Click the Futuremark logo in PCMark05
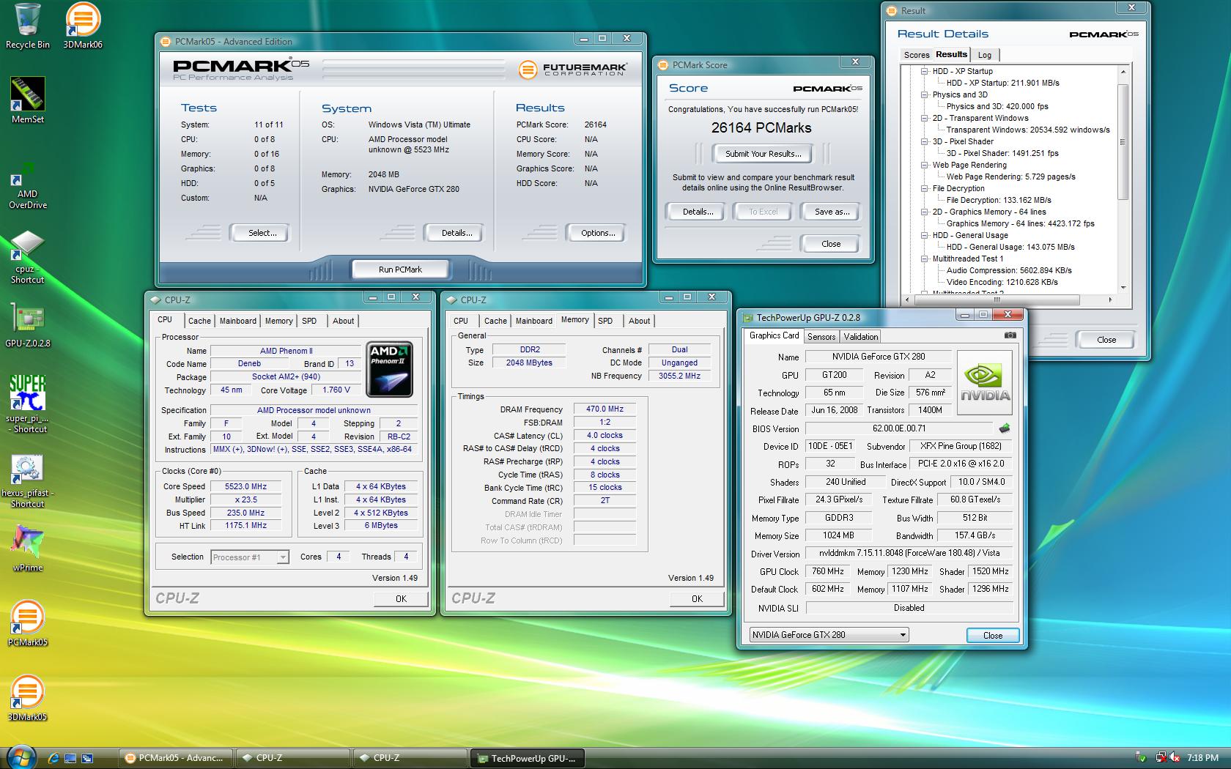Viewport: 1231px width, 769px height. pyautogui.click(x=573, y=70)
